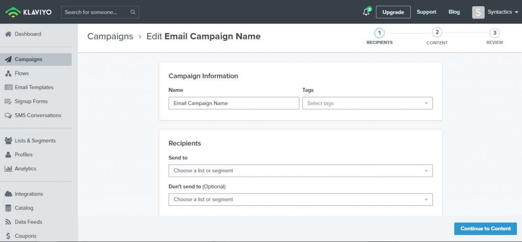Open Email Templates via its icon
The height and width of the screenshot is (242, 522).
pyautogui.click(x=8, y=87)
